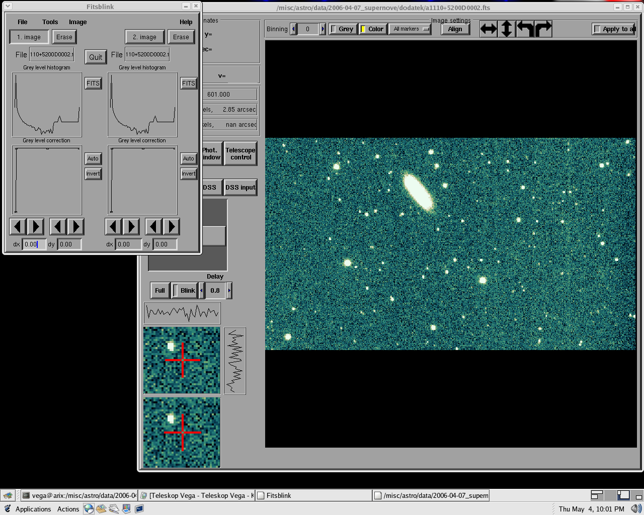644x515 pixels.
Task: Switch to Teleskop Vega browser taskbar entry
Action: point(197,495)
